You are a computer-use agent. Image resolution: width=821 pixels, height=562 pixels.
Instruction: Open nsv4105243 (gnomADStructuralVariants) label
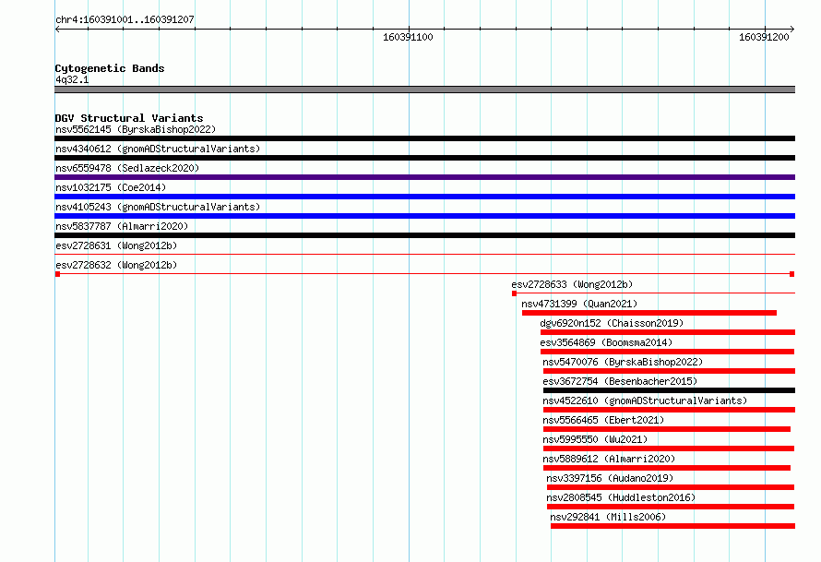pos(158,207)
